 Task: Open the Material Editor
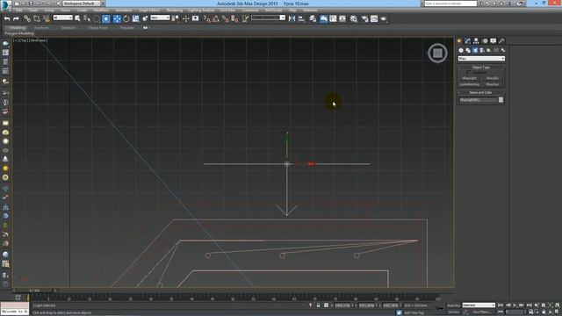point(354,18)
